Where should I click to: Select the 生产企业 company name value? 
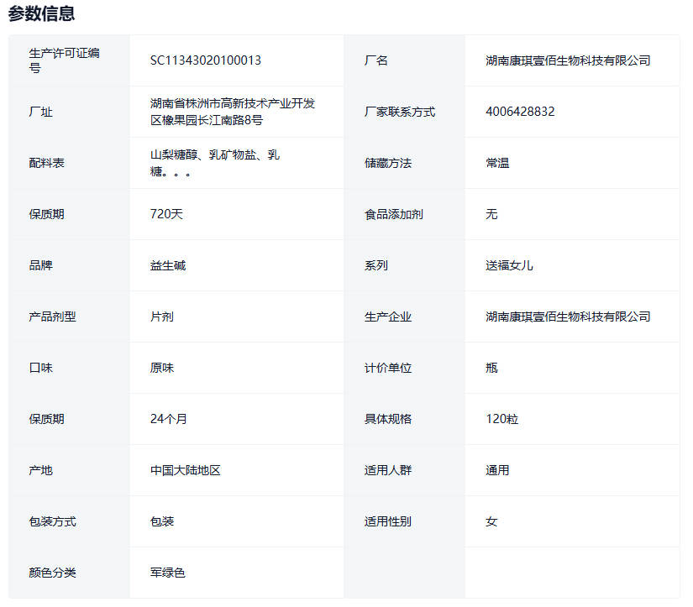point(568,317)
